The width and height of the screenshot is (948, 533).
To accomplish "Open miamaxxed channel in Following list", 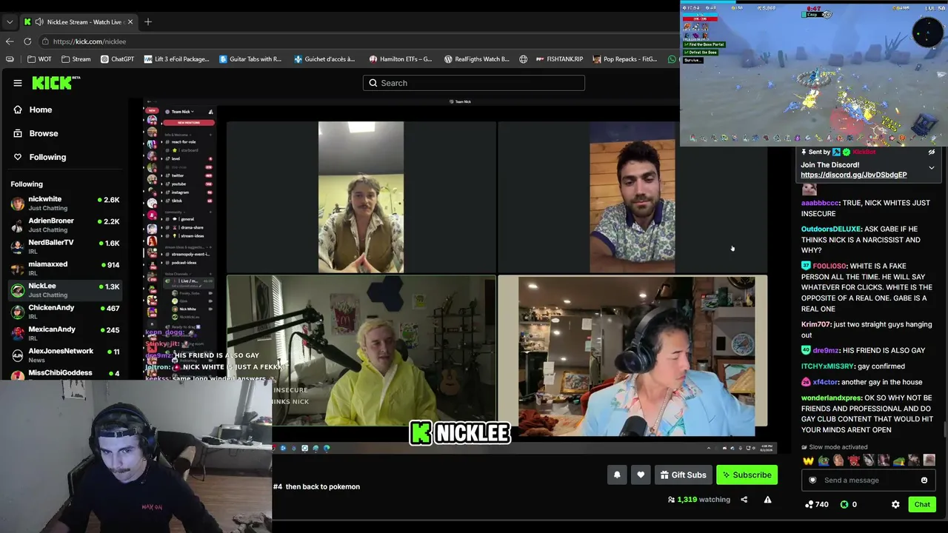I will pyautogui.click(x=65, y=269).
